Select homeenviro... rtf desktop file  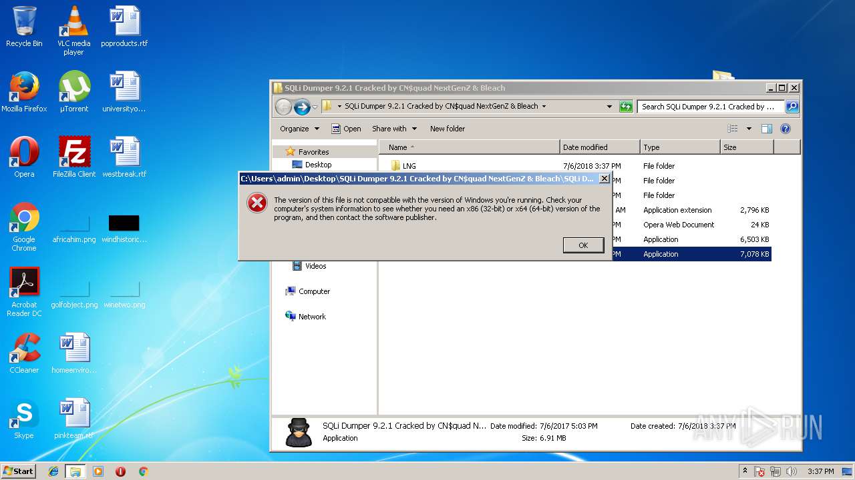[73, 353]
